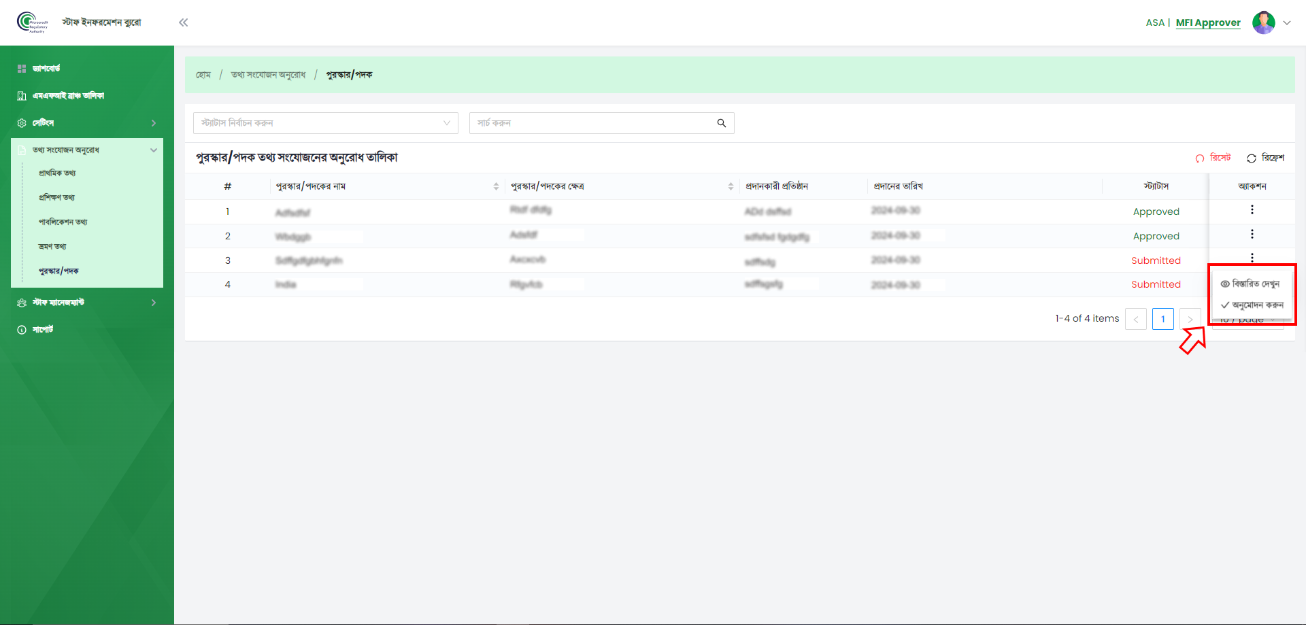The height and width of the screenshot is (625, 1306).
Task: Click the red রিসেট reset icon
Action: [1200, 158]
